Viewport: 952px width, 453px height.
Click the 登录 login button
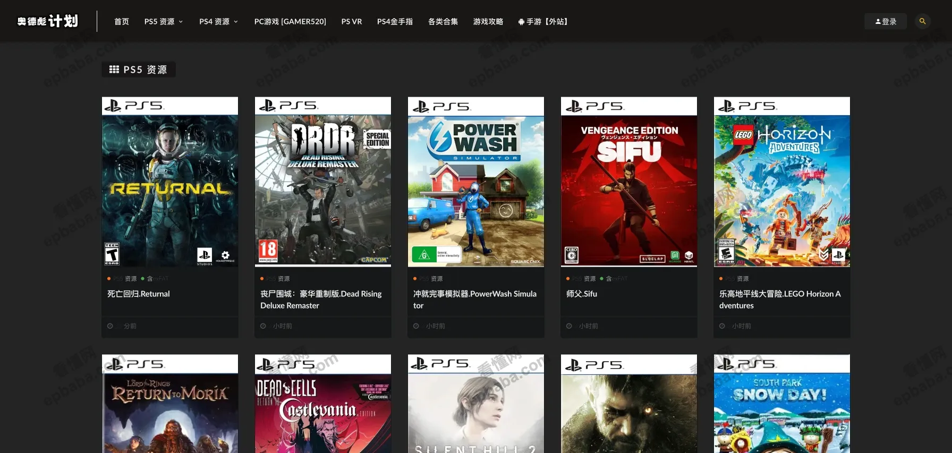886,21
